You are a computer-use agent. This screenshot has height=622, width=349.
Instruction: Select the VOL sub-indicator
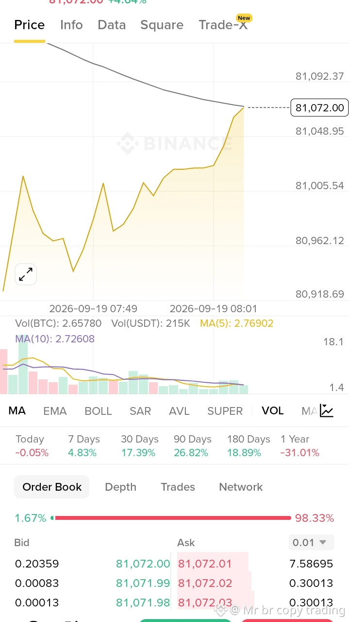272,411
